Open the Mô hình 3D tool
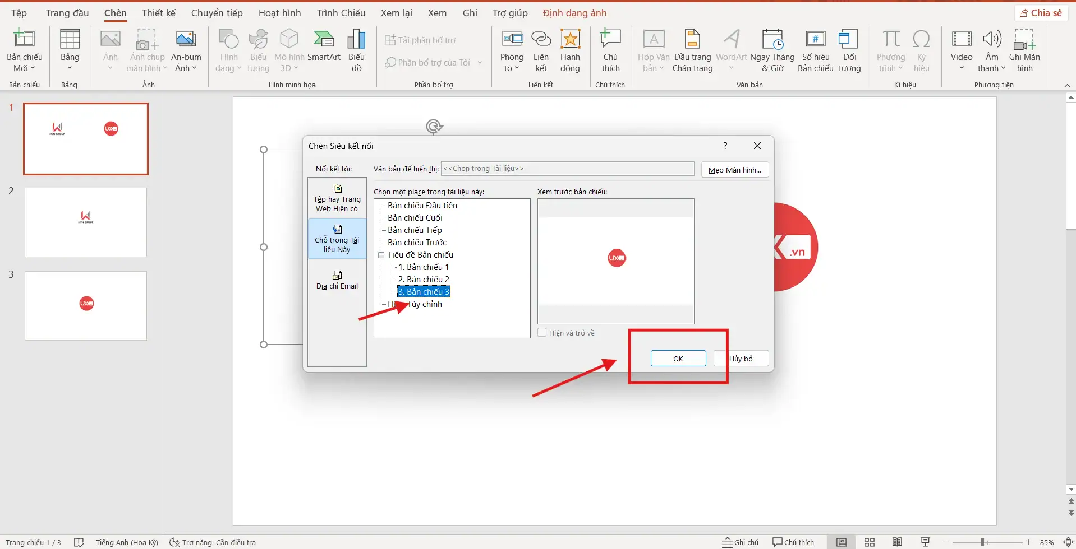1076x549 pixels. (288, 50)
